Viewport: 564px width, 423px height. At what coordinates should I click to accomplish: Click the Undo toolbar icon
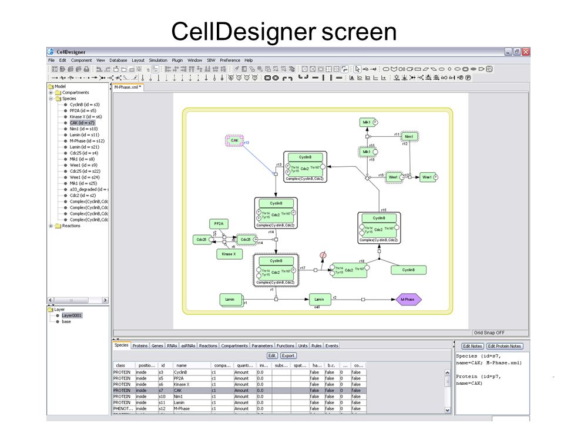(99, 69)
